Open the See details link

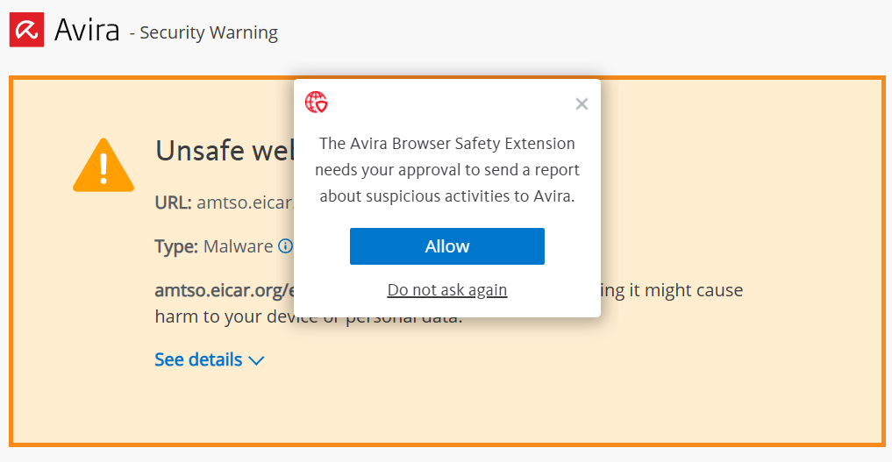pyautogui.click(x=198, y=359)
